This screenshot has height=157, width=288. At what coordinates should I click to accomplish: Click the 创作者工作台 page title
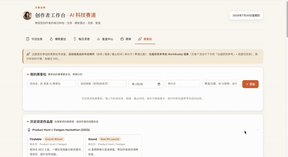click(50, 15)
